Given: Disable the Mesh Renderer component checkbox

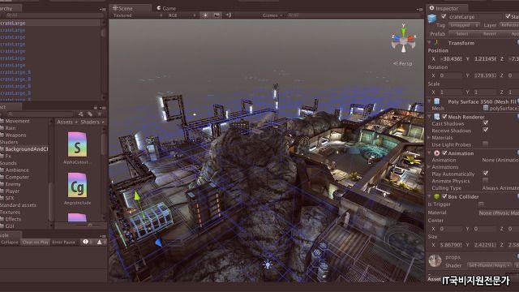Looking at the screenshot, I should (444, 117).
